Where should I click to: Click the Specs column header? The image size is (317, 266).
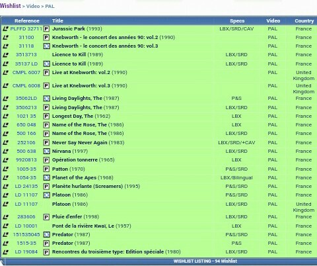[x=237, y=21]
